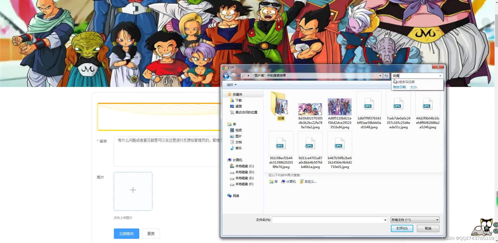Viewport: 498px width, 243px height.
Task: Click the Back arrow in the Open dialog
Action: (x=226, y=76)
